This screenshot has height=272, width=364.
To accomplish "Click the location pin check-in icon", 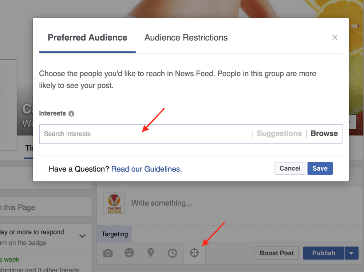I will pyautogui.click(x=151, y=253).
